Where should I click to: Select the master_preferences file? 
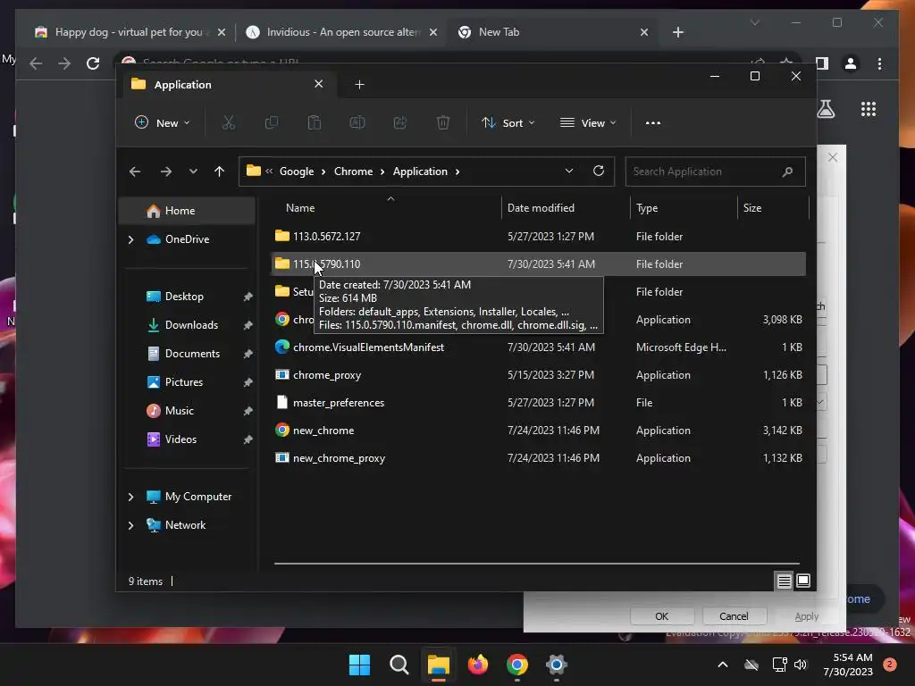[539, 403]
